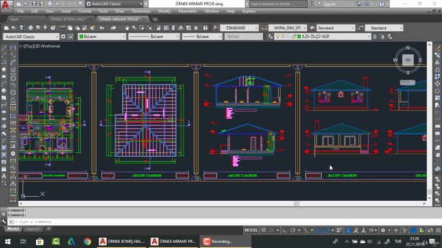
Task: Open the ByLayer lineweight dropdown
Action: (202, 37)
